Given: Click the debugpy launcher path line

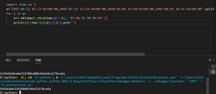Looking at the screenshot, I should click(102, 81).
